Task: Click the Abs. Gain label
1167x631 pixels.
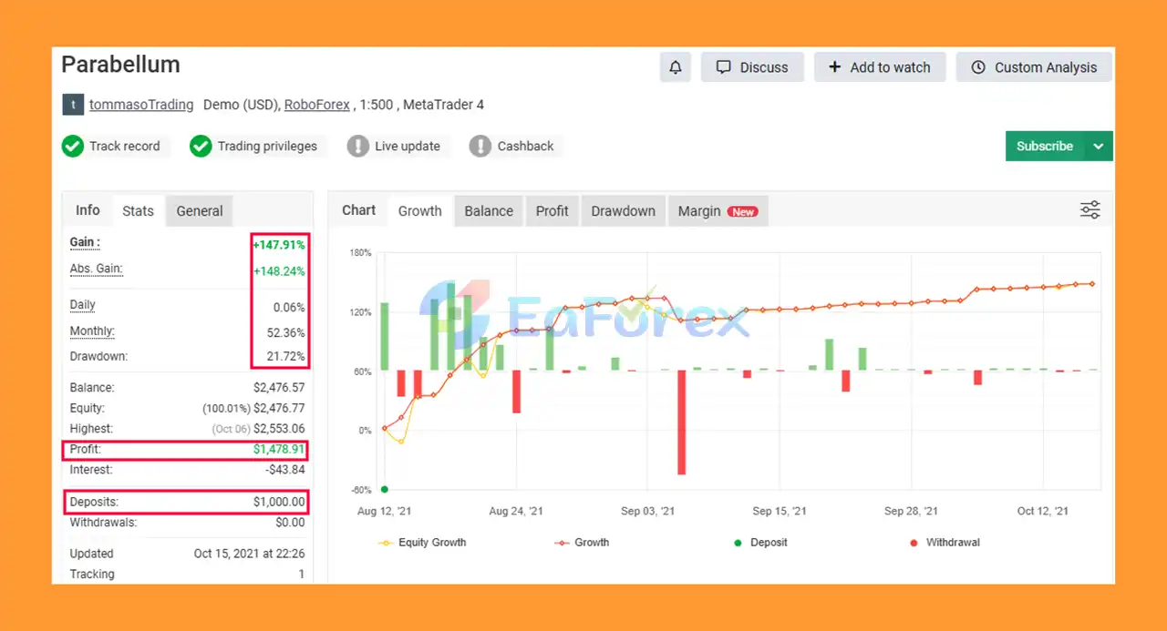Action: coord(97,269)
